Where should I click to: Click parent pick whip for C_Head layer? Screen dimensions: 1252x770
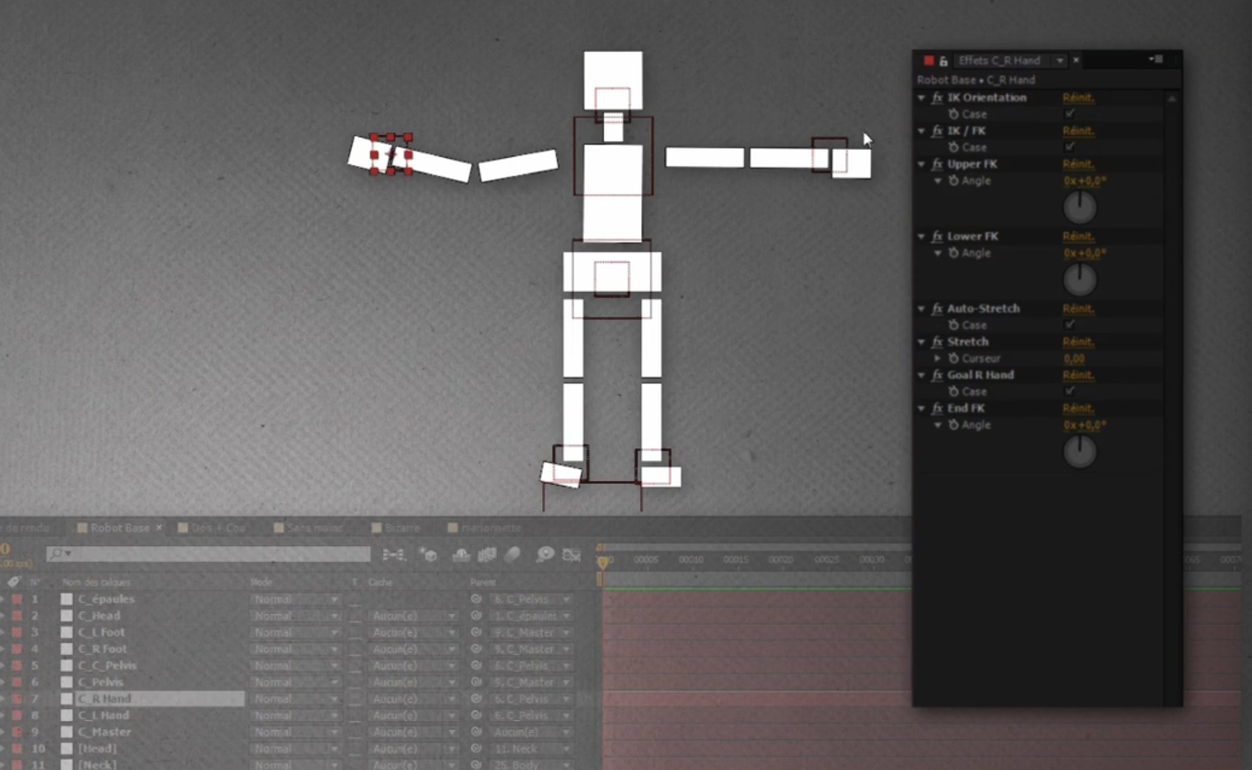476,616
